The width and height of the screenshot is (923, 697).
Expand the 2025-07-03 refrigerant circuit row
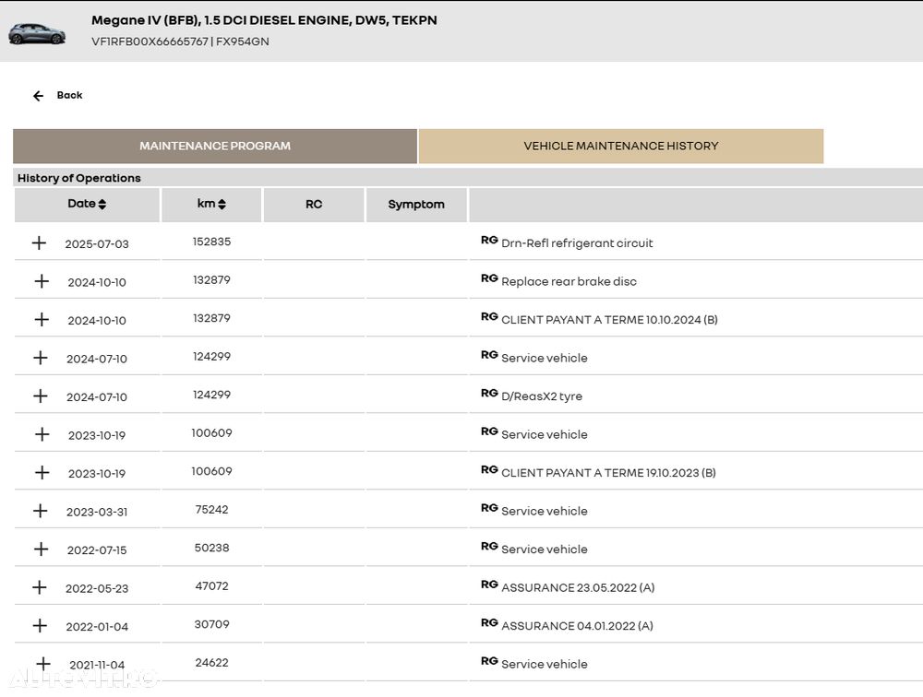(x=39, y=243)
